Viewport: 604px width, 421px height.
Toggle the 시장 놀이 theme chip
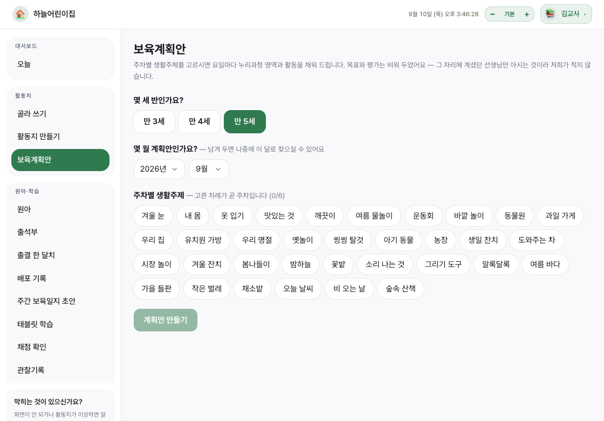[x=156, y=264]
